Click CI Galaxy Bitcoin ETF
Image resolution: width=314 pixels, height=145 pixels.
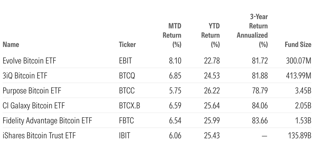(x=34, y=106)
